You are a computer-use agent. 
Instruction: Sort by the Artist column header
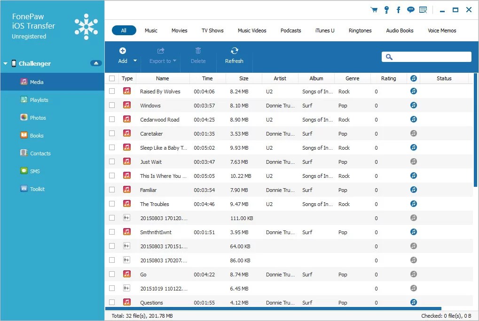[280, 78]
